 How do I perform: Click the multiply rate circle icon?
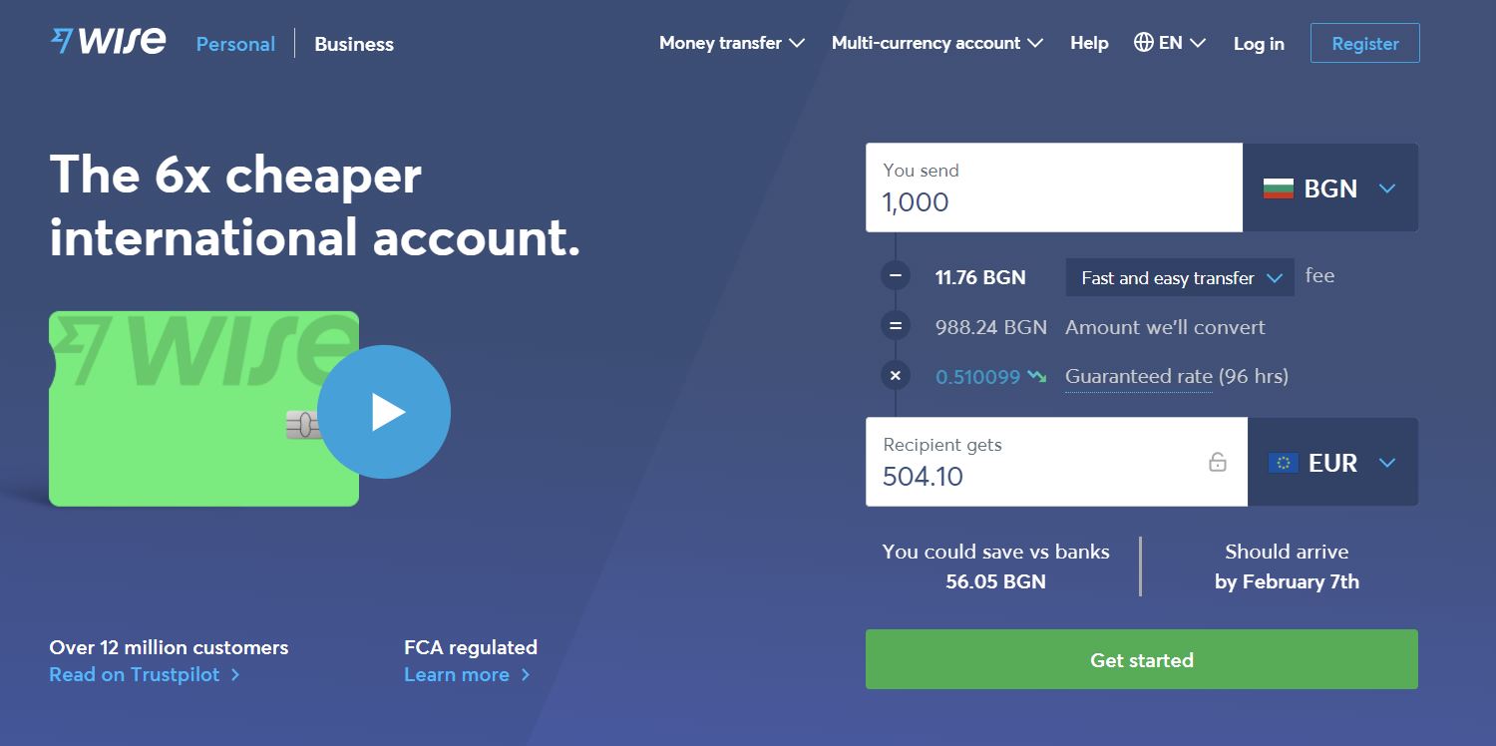pos(895,376)
